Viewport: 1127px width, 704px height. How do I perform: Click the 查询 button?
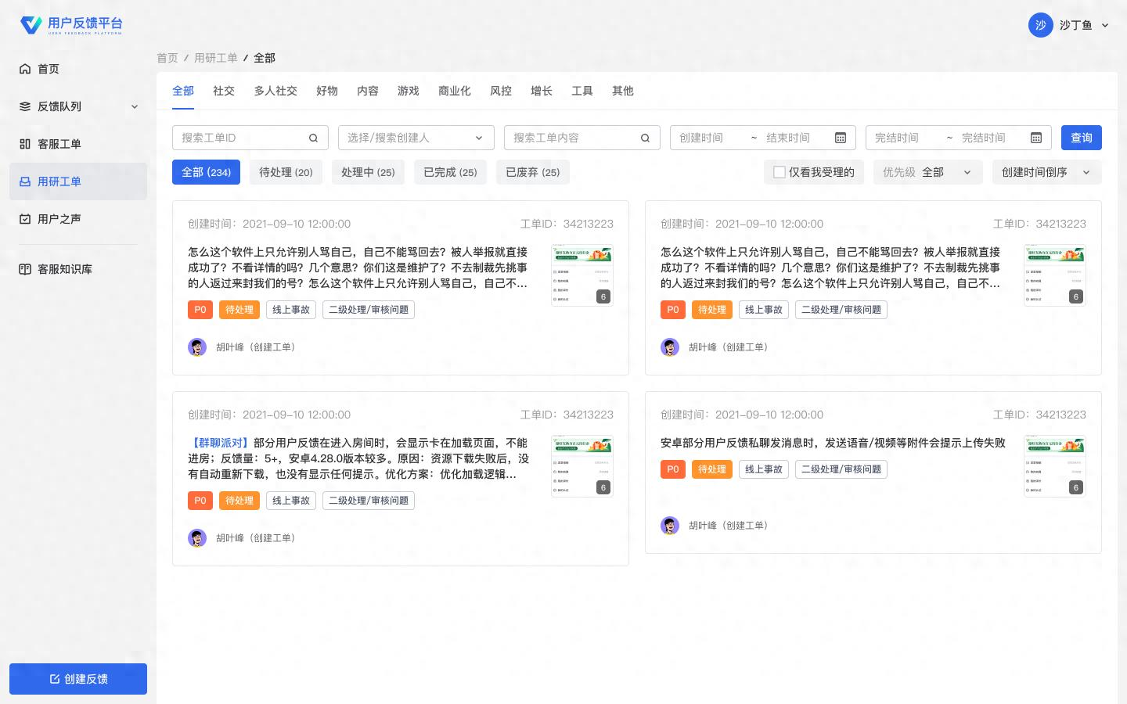pyautogui.click(x=1082, y=138)
